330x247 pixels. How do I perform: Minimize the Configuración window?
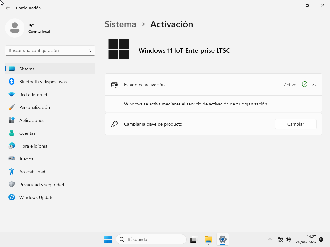(x=293, y=5)
